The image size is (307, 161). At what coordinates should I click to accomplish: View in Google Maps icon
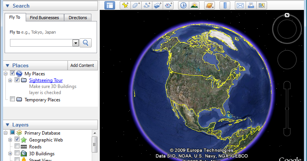click(262, 5)
